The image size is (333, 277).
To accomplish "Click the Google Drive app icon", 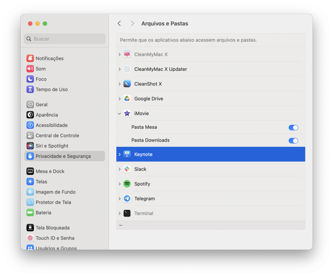I will 127,98.
